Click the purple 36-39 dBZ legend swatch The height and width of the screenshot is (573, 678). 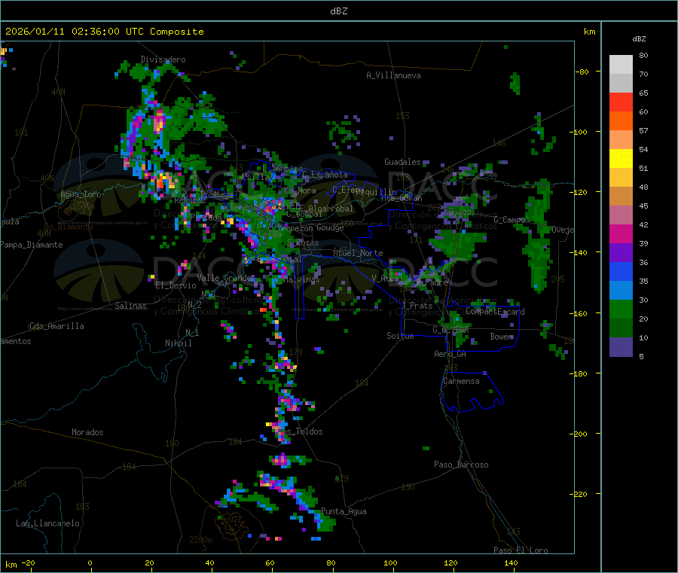coord(621,253)
